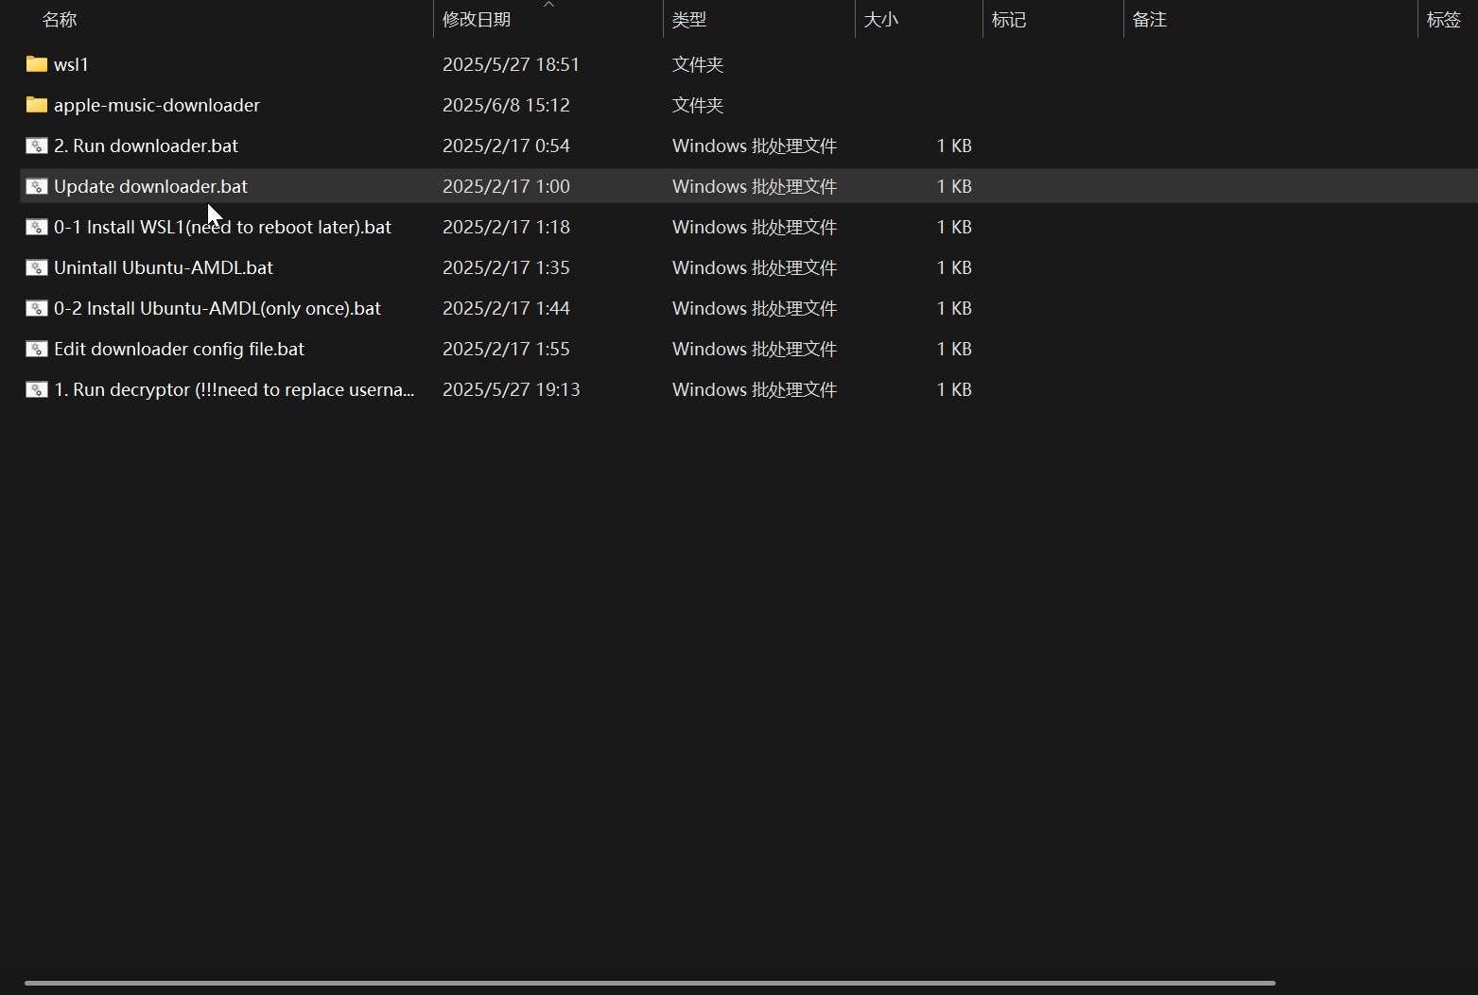Click the '2. Run downloader.bat' file icon
The height and width of the screenshot is (995, 1478).
[x=36, y=146]
